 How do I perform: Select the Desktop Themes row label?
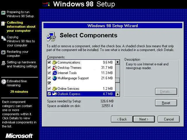[70, 68]
